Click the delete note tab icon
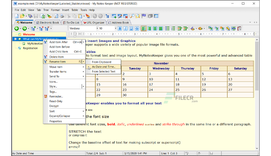 point(125,16)
